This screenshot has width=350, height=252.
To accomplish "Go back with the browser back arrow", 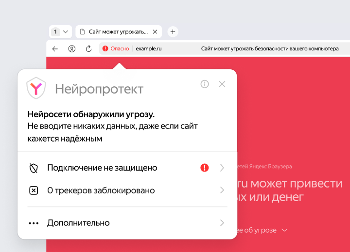I will tap(55, 49).
